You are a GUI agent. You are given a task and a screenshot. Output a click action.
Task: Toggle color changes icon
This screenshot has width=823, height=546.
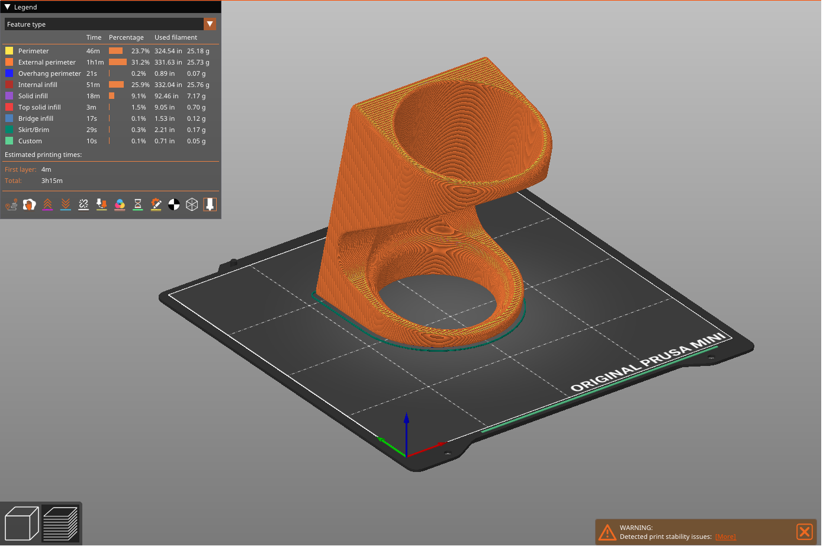pyautogui.click(x=120, y=205)
